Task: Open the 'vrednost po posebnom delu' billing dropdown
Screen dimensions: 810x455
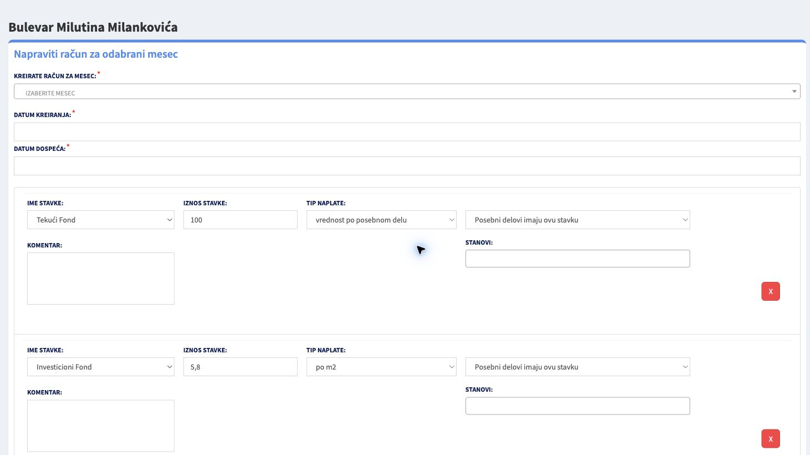Action: point(381,220)
